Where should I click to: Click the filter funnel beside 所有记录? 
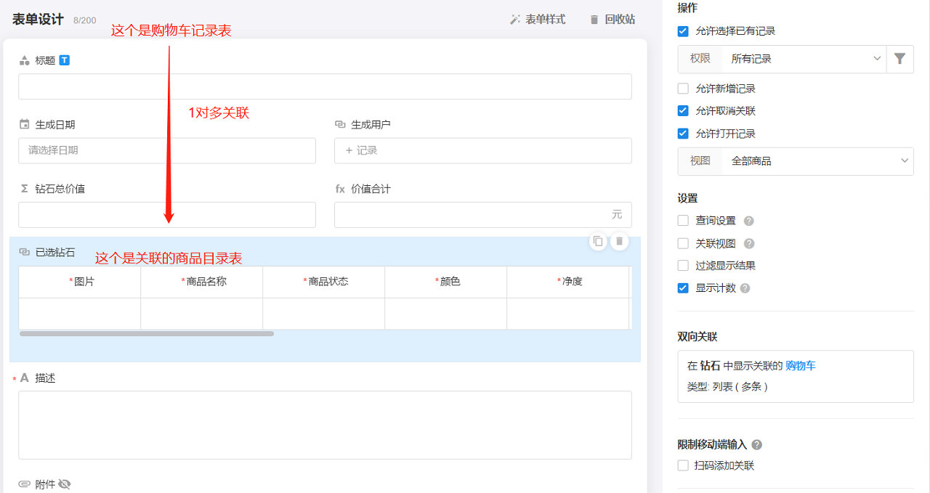[x=899, y=59]
